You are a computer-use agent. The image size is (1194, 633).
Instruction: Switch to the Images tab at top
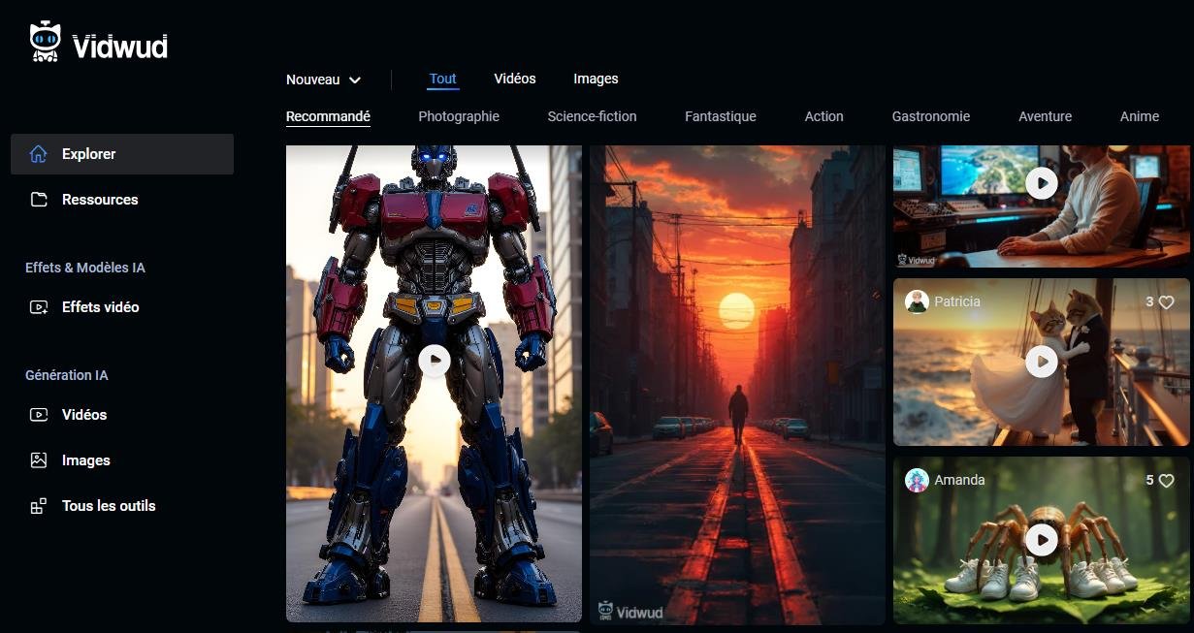click(596, 79)
